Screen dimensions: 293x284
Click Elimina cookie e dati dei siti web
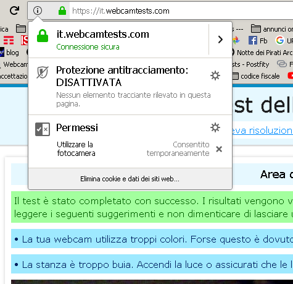point(130,179)
